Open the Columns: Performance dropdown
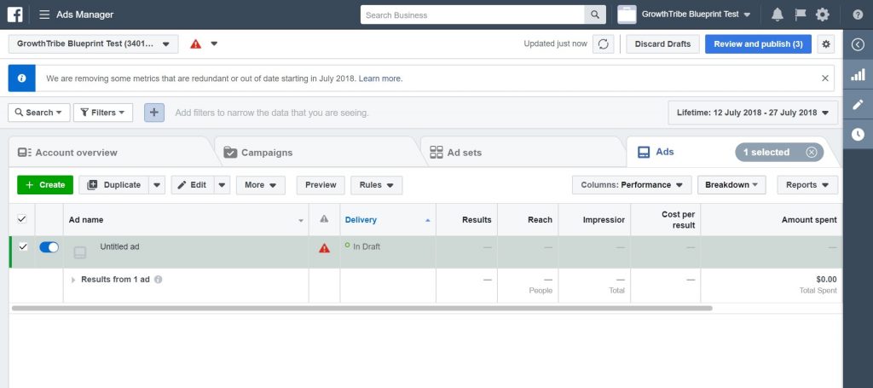The width and height of the screenshot is (873, 388). point(631,185)
